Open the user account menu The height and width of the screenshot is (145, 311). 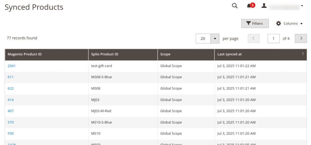tap(282, 6)
